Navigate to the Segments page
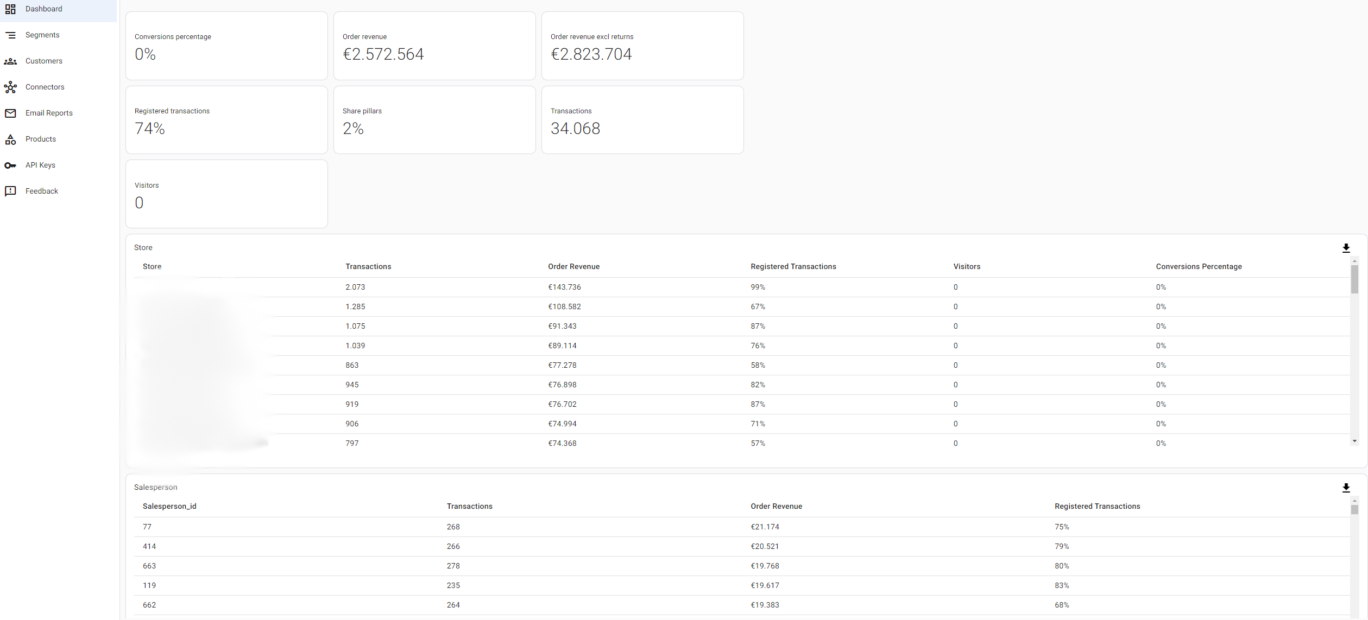1368x620 pixels. pyautogui.click(x=42, y=35)
